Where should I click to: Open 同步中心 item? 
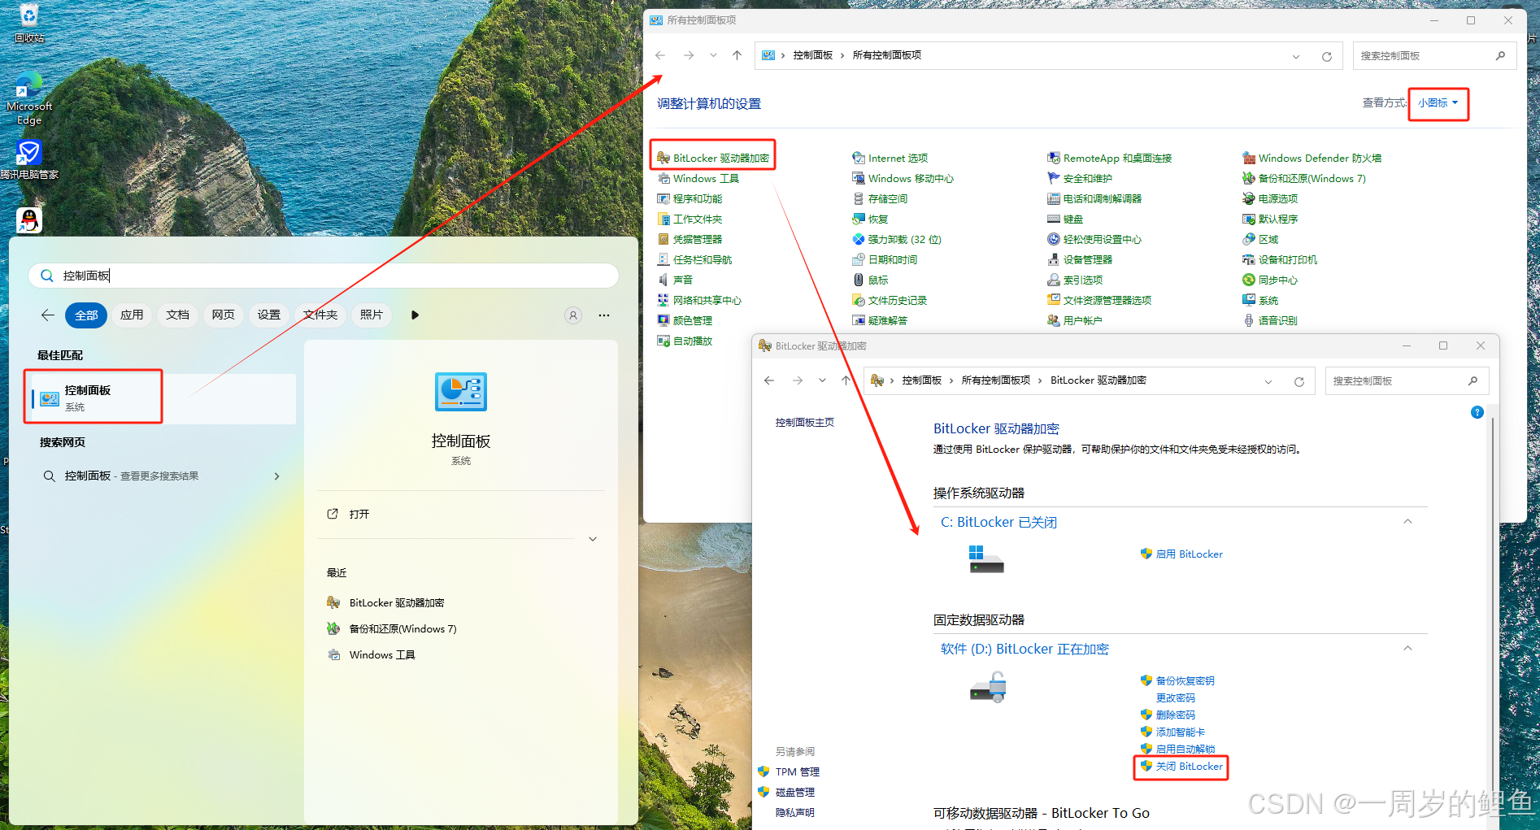1270,280
